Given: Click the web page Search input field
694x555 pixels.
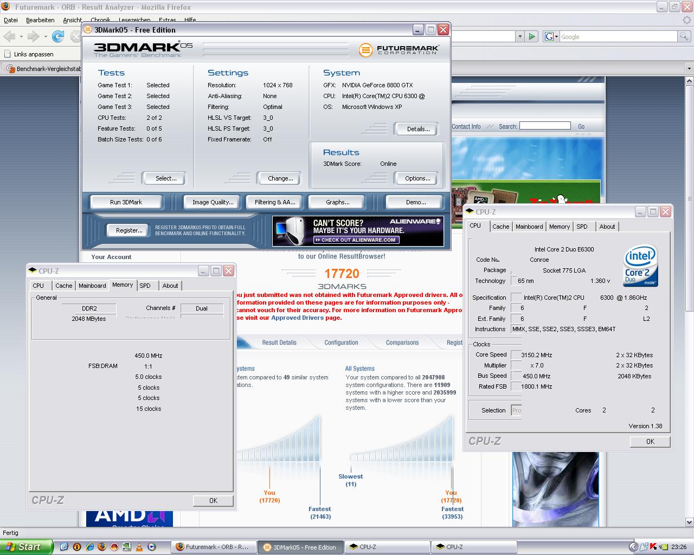Looking at the screenshot, I should pos(545,126).
